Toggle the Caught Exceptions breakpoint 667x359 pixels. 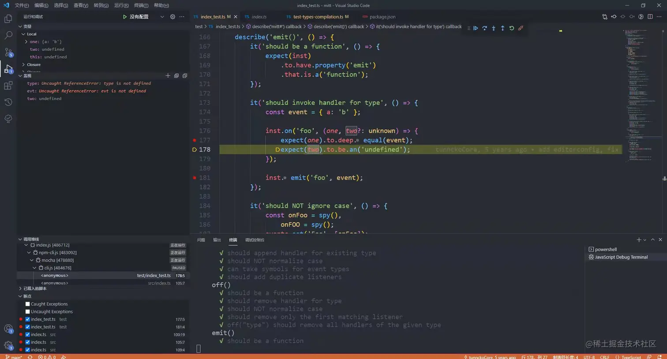(27, 304)
